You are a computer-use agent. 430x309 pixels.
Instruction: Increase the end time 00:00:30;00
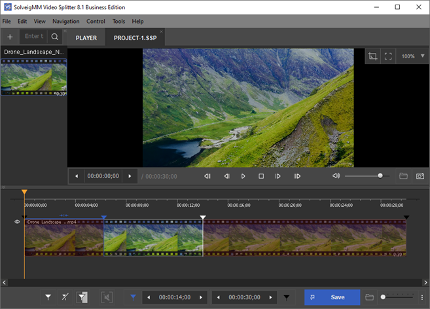pos(271,297)
